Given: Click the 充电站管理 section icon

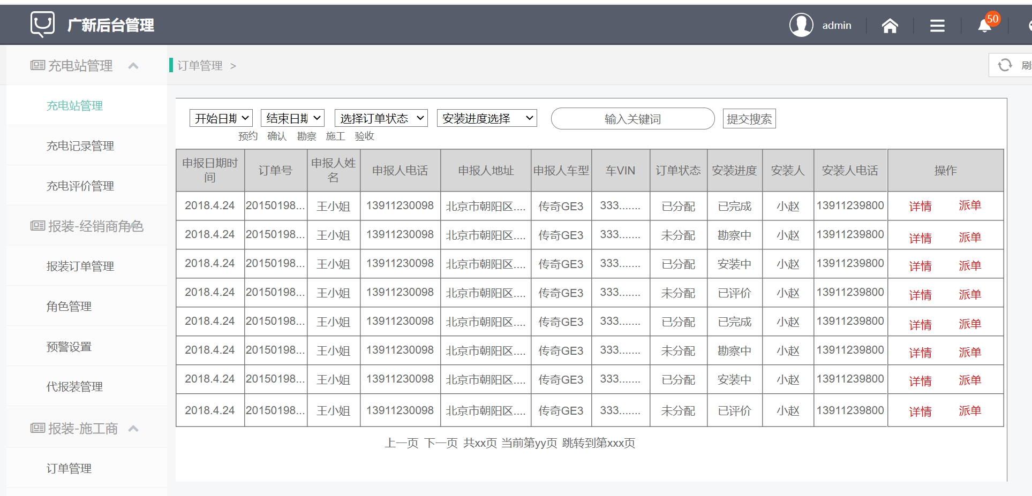Looking at the screenshot, I should point(37,65).
